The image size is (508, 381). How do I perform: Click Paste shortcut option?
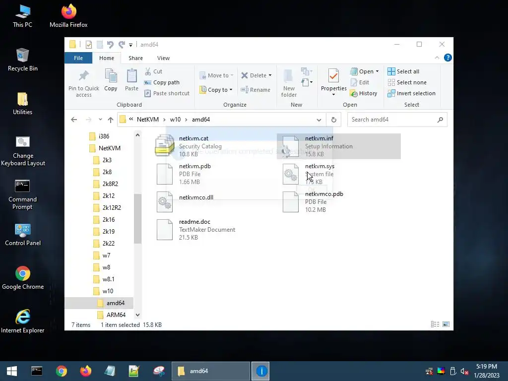click(x=167, y=93)
